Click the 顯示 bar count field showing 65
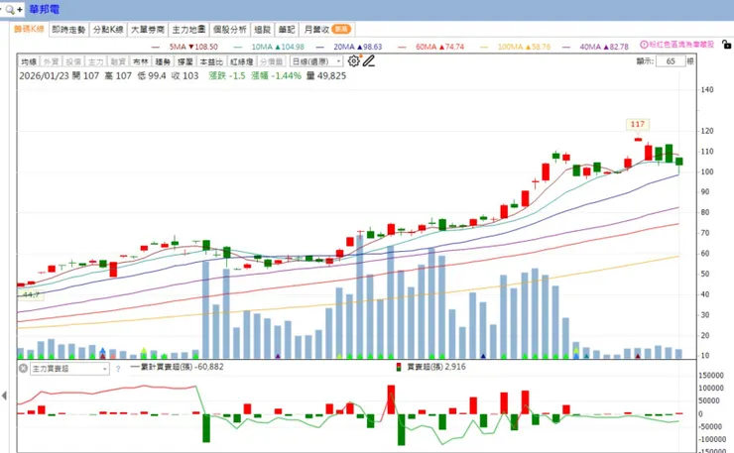Viewport: 734px width, 453px height. click(671, 61)
